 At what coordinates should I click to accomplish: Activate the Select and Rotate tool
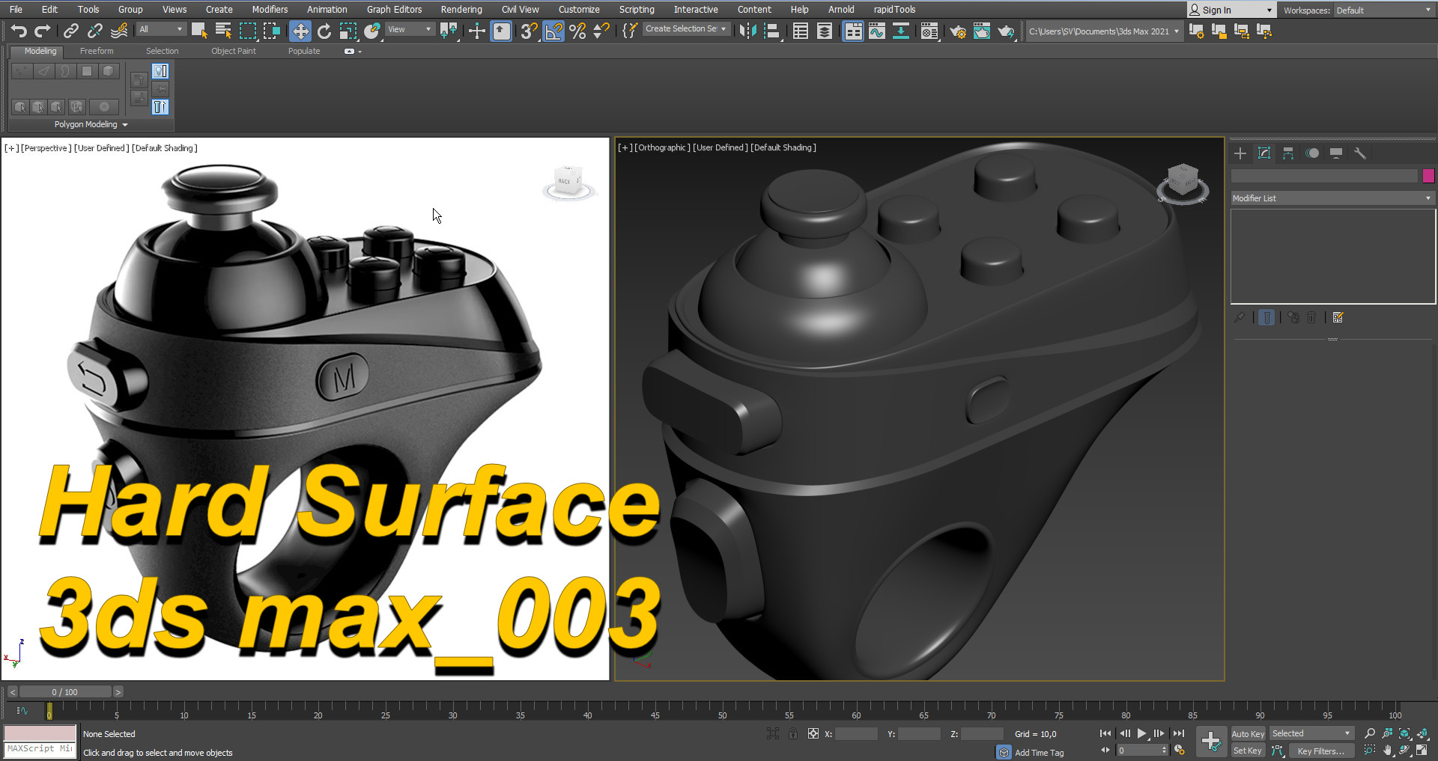coord(324,31)
